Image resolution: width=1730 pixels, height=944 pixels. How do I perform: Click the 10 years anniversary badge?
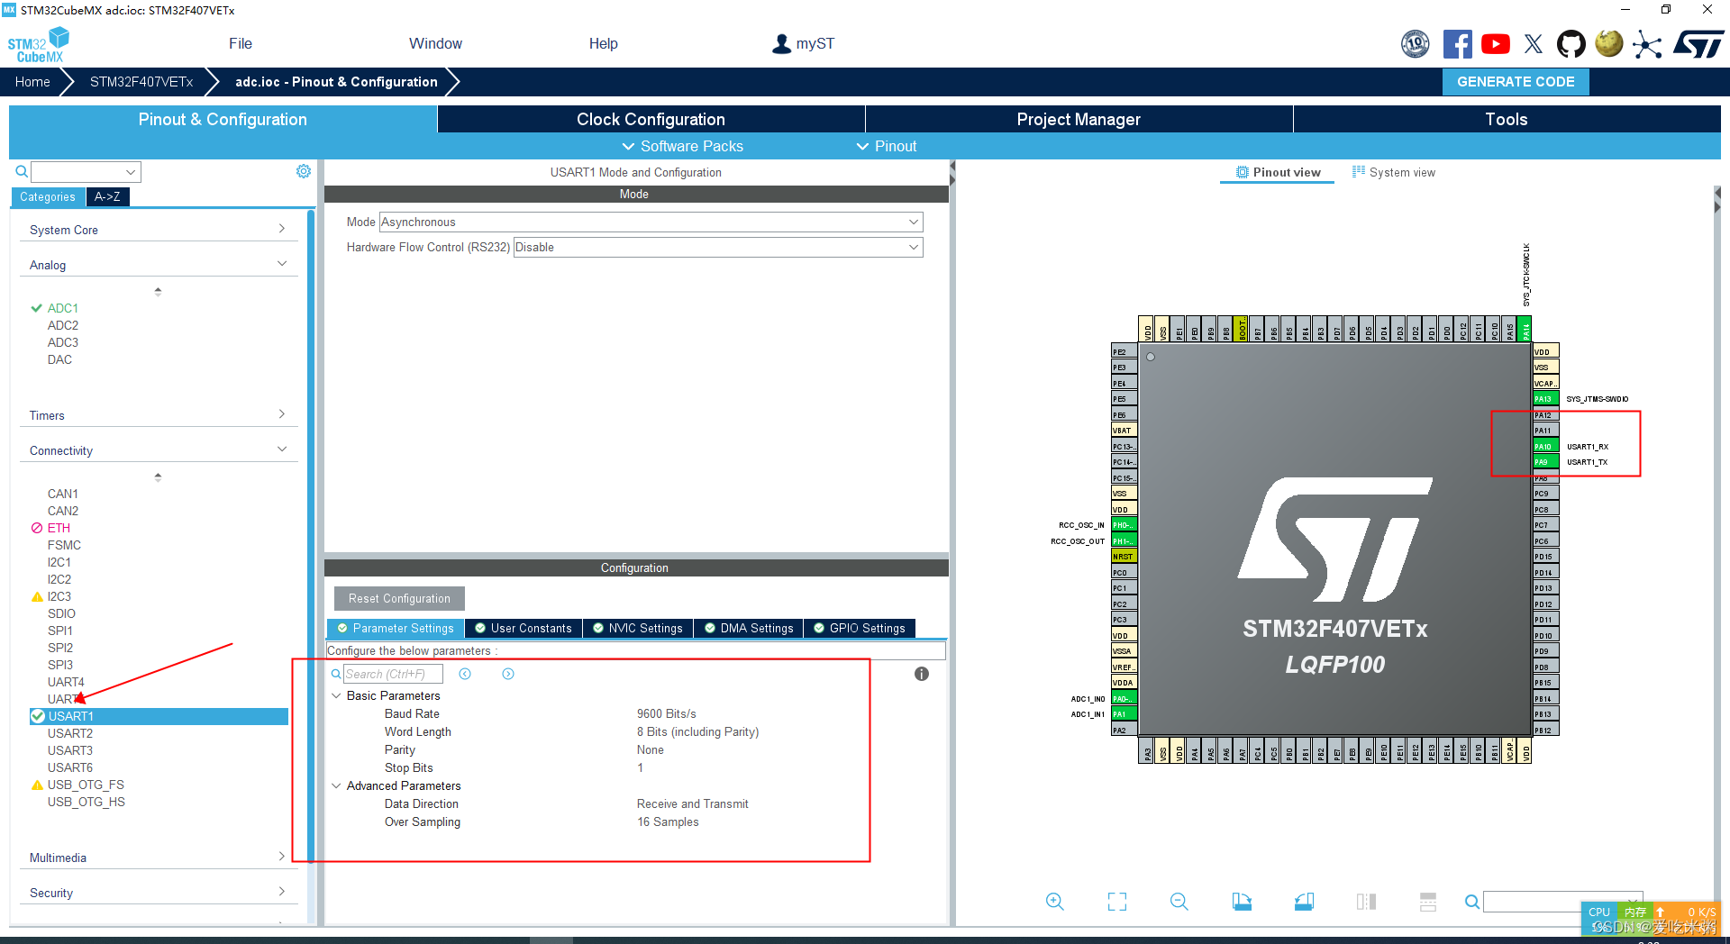click(x=1416, y=43)
